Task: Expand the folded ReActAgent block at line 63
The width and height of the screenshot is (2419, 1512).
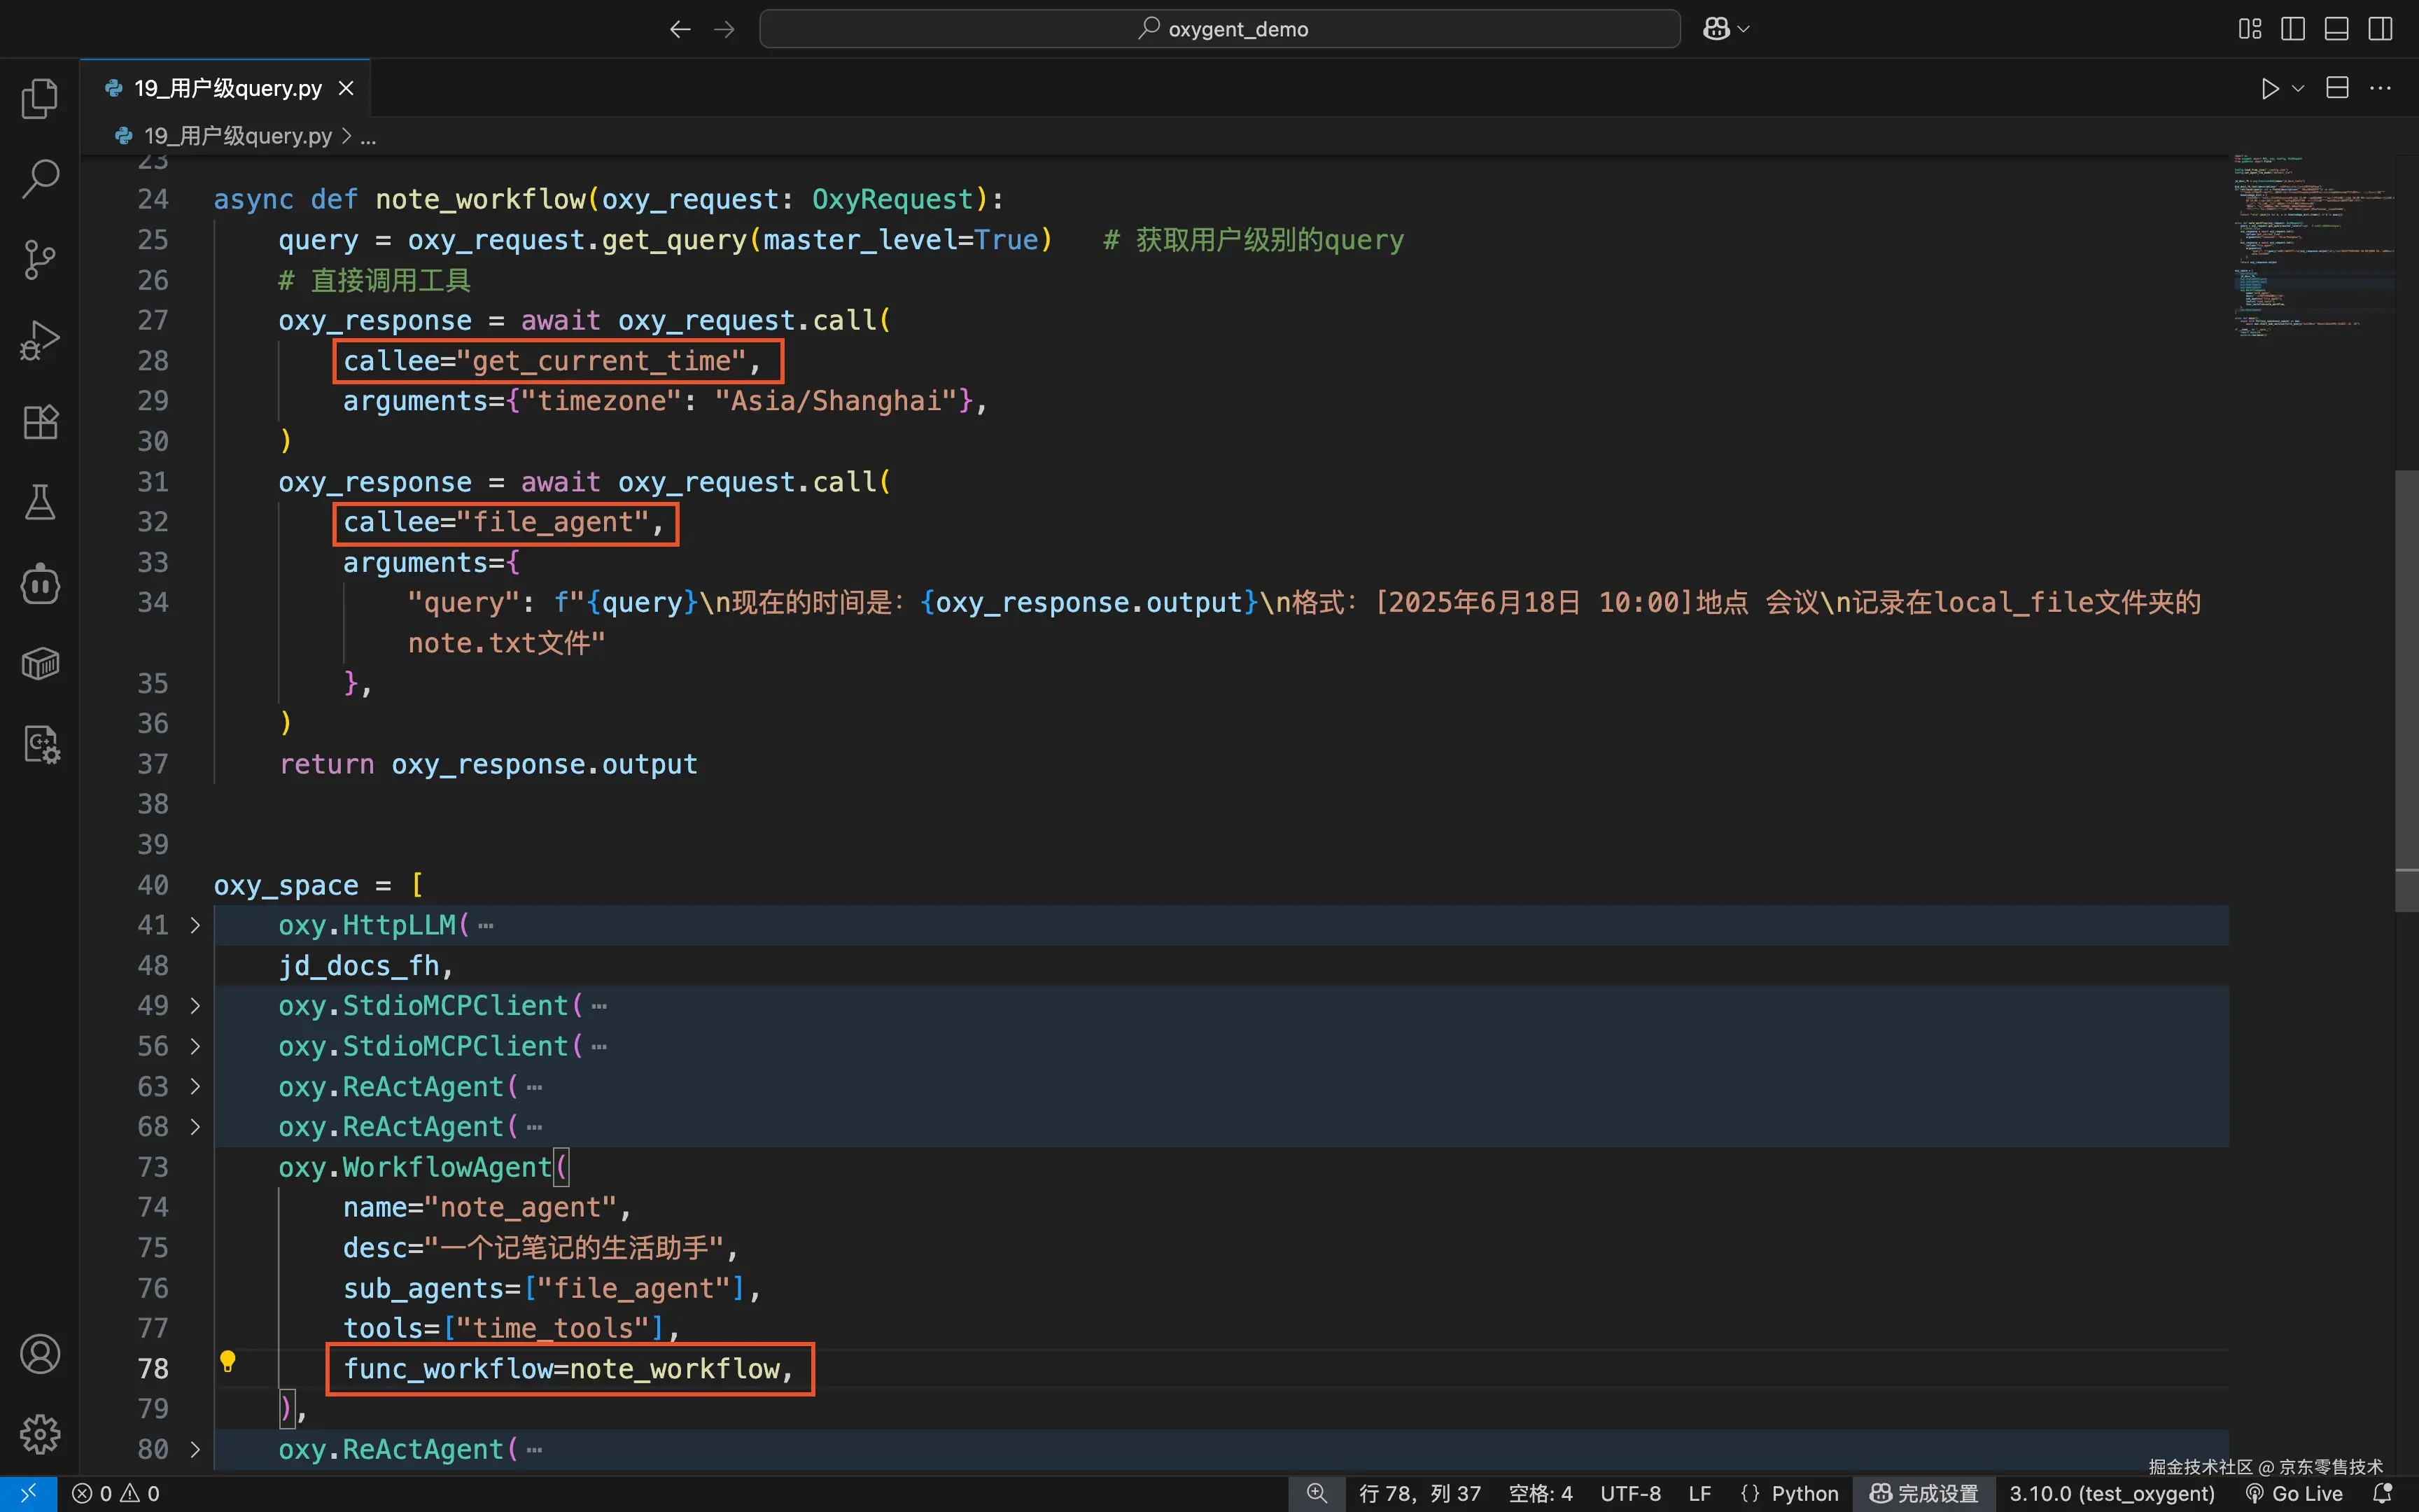Action: pos(196,1087)
